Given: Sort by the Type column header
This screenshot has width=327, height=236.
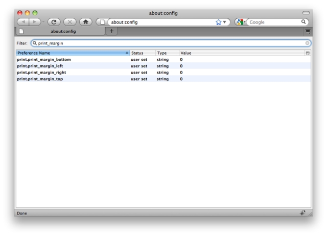Looking at the screenshot, I should [x=167, y=53].
